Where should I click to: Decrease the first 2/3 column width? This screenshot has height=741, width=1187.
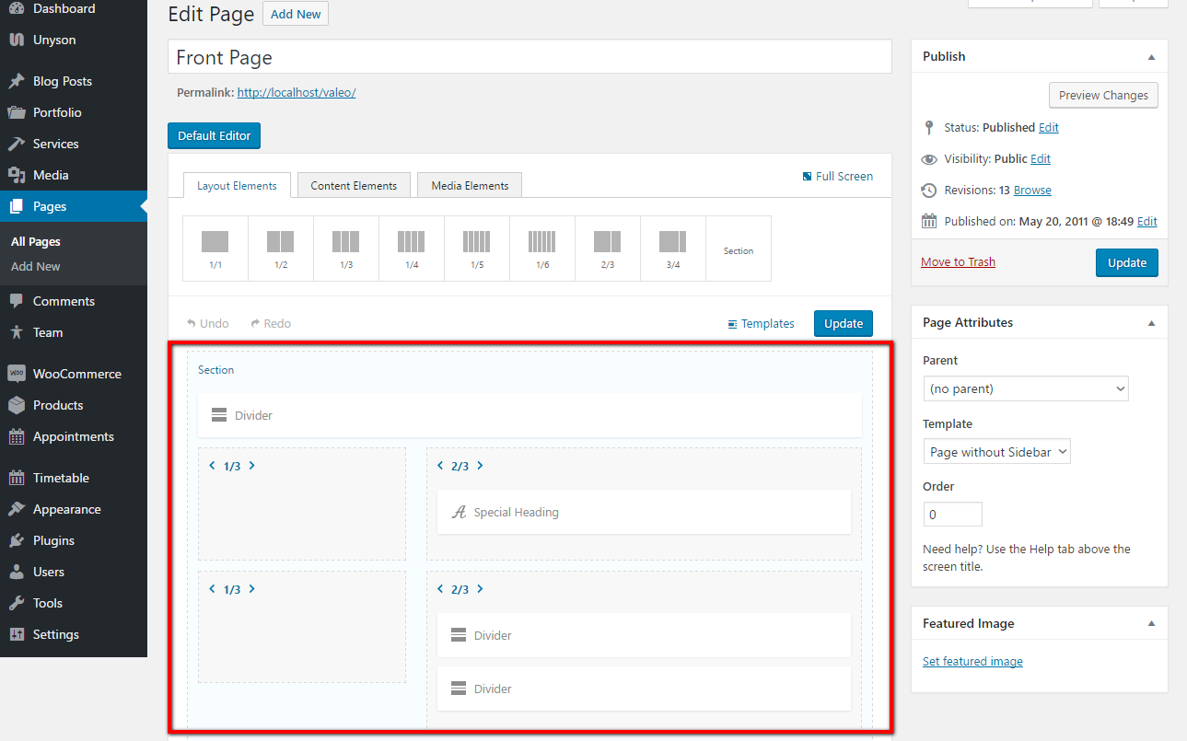pos(440,466)
